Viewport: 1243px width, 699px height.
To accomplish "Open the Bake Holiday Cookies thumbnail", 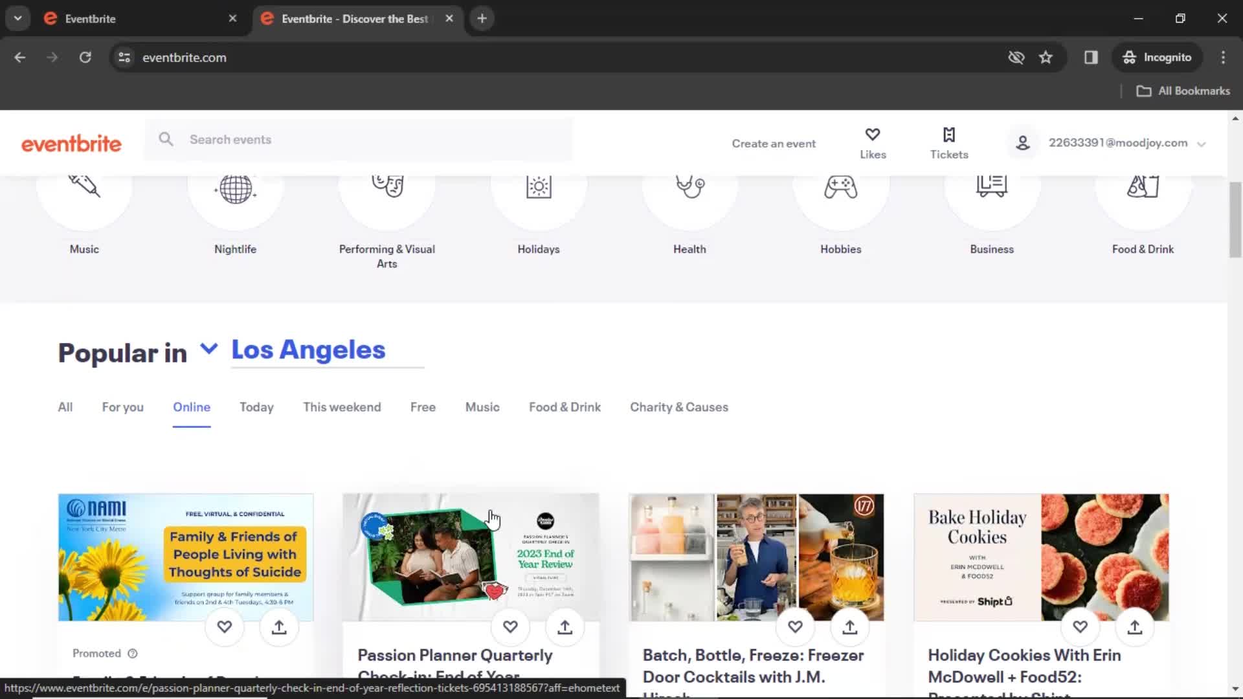I will coord(1041,557).
